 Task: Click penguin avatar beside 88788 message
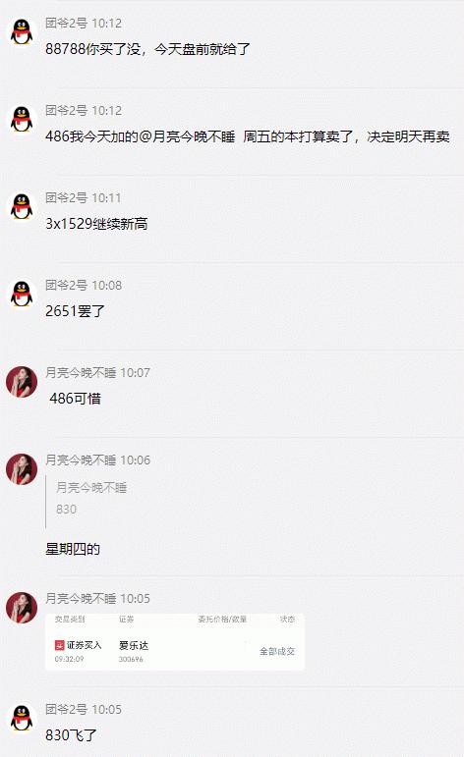tap(22, 32)
